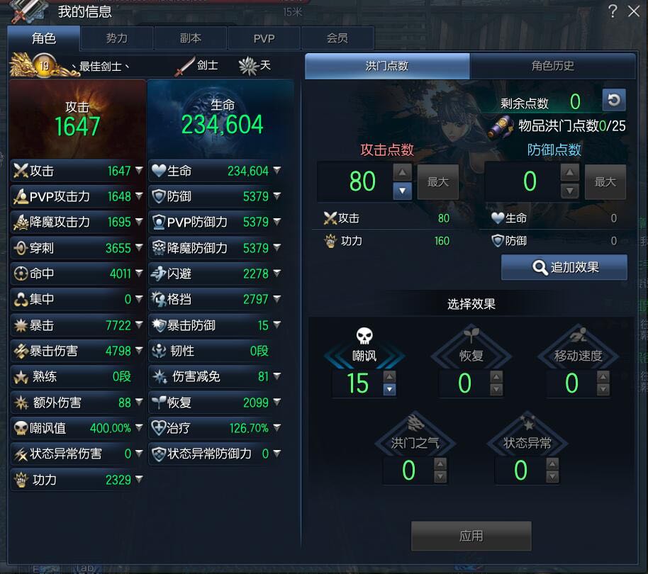Select the 嘲讽 skull effect icon
Viewport: 648px width, 574px height.
click(x=364, y=336)
